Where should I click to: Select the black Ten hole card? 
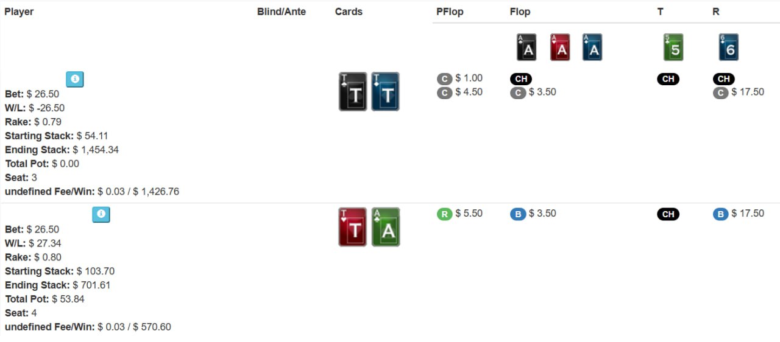tap(353, 92)
